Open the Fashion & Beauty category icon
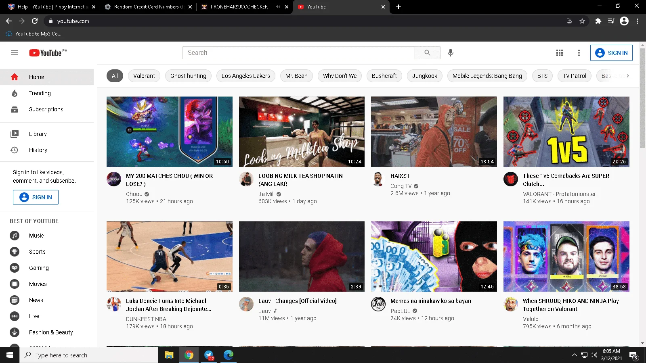Screen dimensions: 646x363 point(15,332)
